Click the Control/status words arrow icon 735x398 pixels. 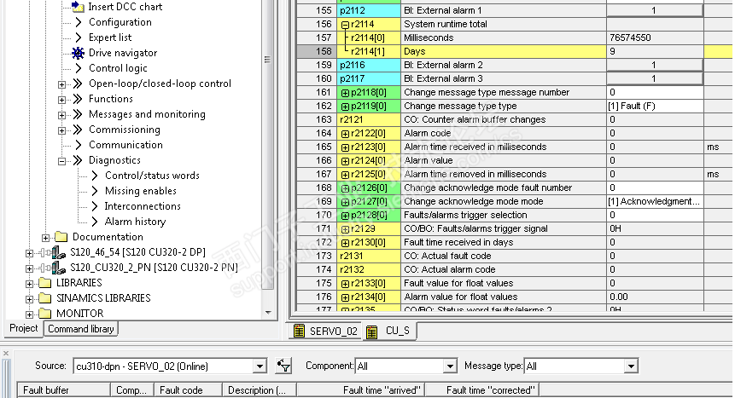[95, 176]
